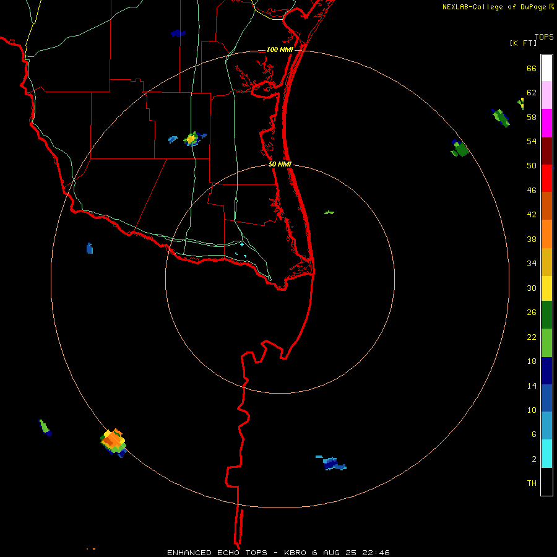The height and width of the screenshot is (557, 557).
Task: Click the light blue 6-10 kft swatch
Action: (x=546, y=426)
